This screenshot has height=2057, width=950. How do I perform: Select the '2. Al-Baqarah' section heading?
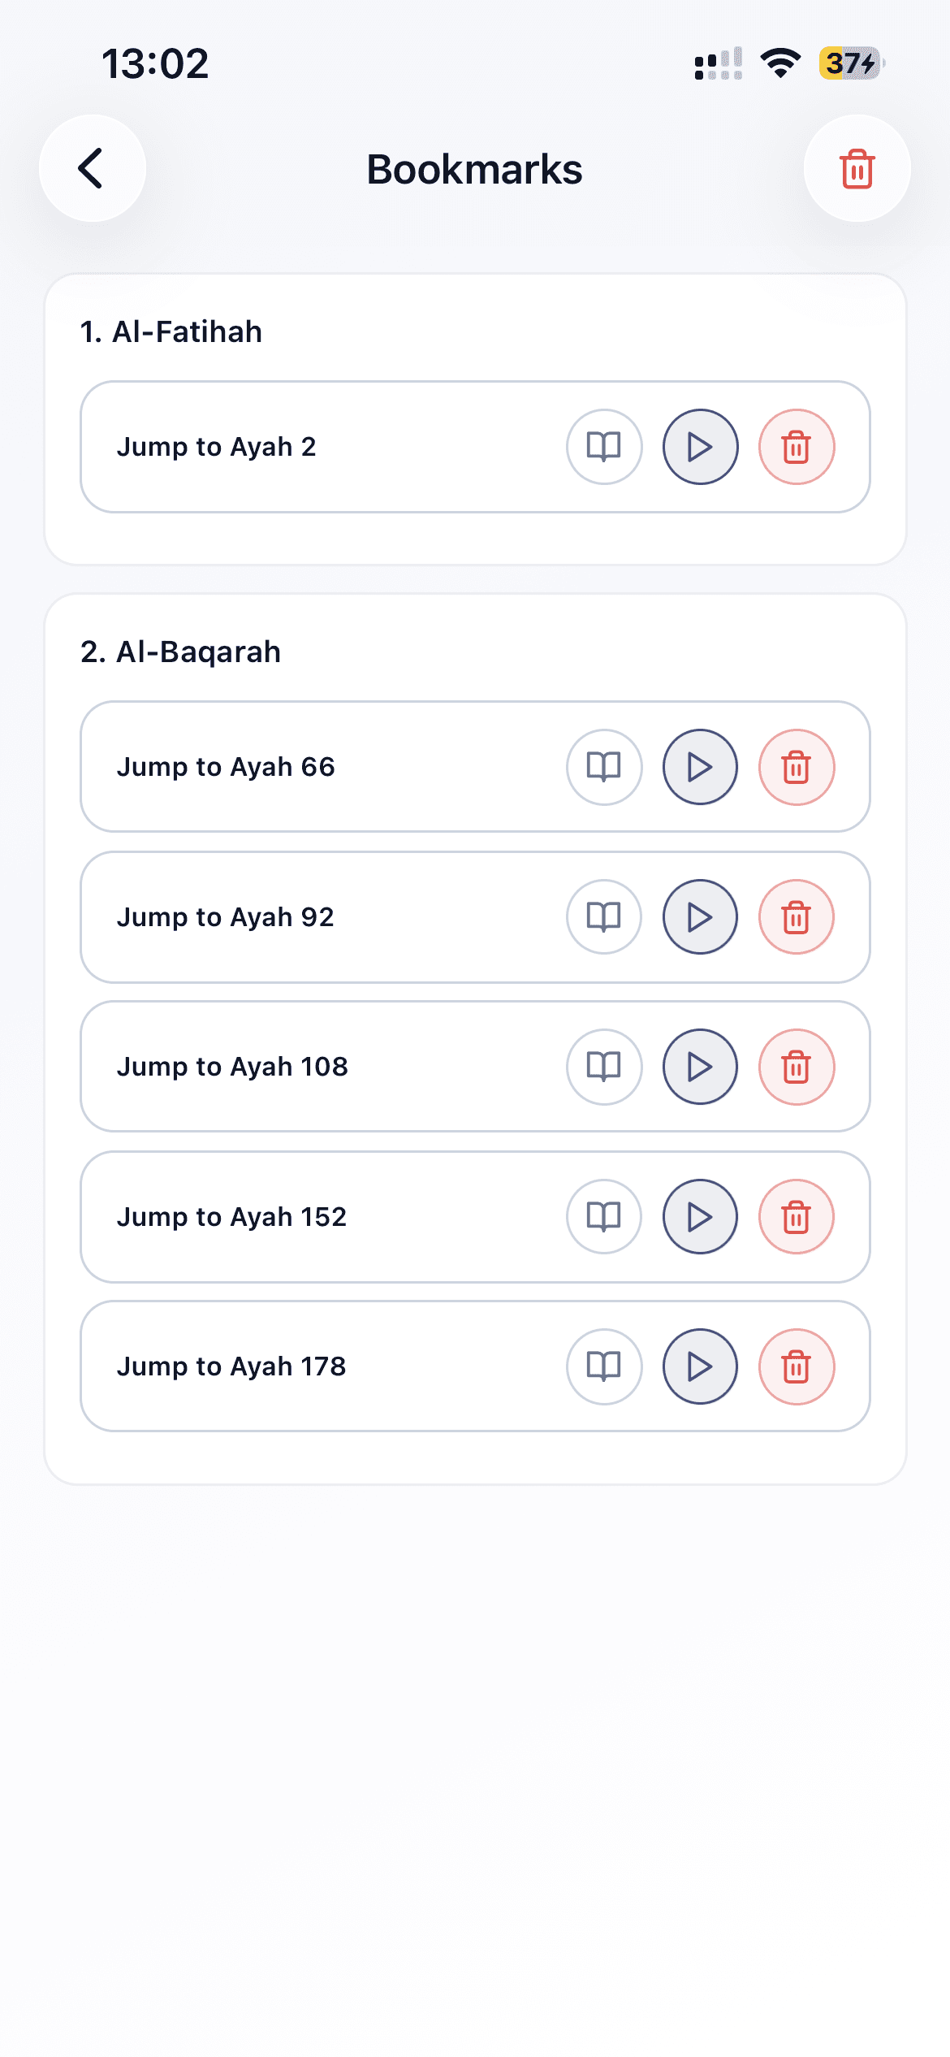pyautogui.click(x=180, y=652)
